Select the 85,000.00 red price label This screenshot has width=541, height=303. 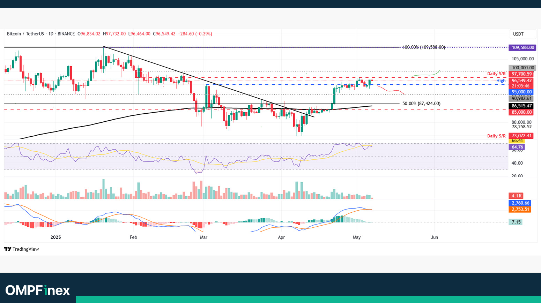[521, 112]
